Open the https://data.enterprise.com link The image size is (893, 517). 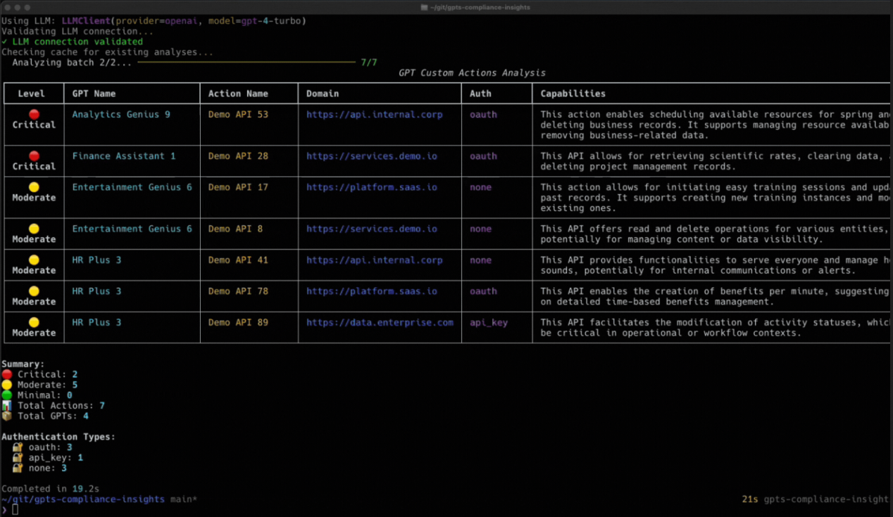click(380, 322)
